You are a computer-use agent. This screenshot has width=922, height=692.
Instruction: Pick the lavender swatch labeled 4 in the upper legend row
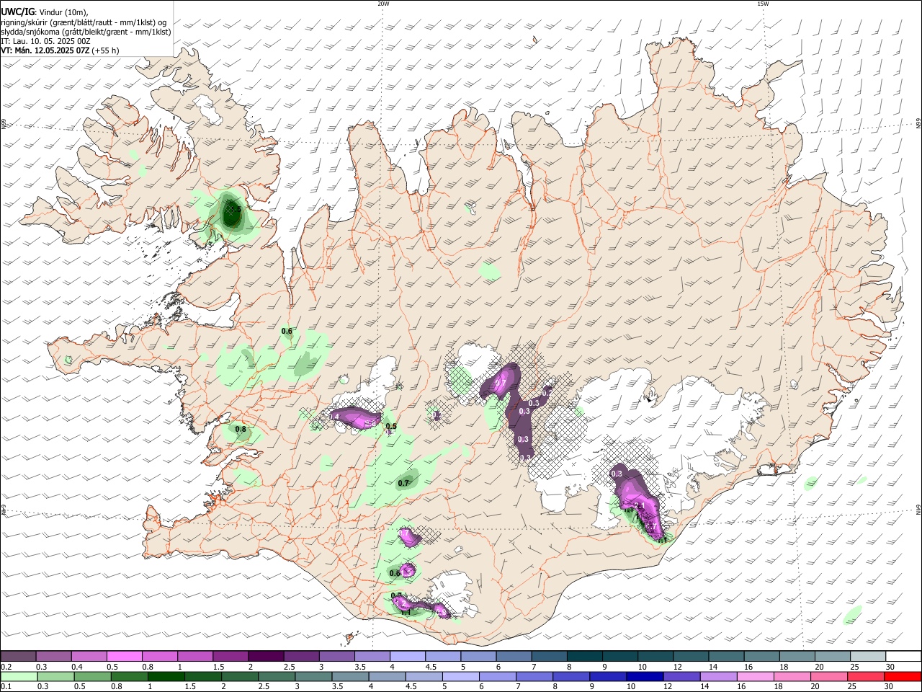click(407, 656)
